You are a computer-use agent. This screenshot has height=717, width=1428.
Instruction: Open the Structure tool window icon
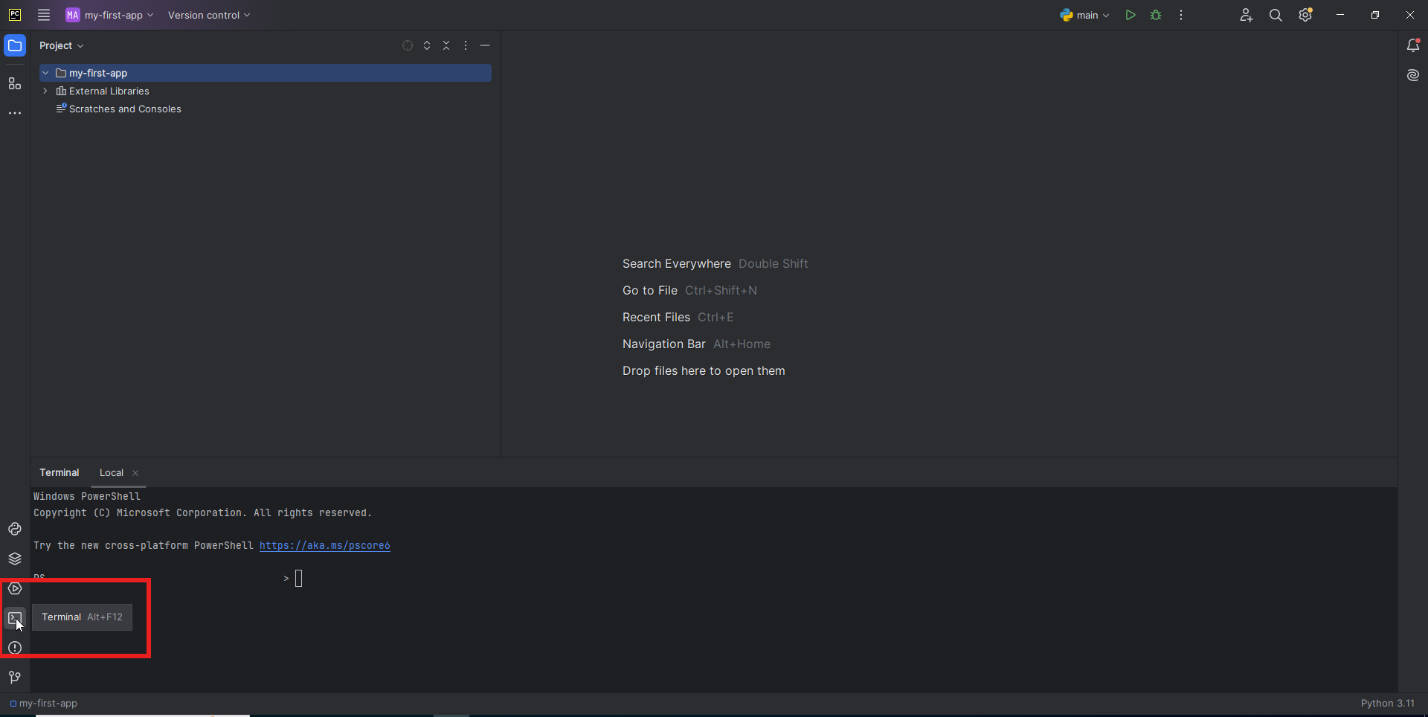(15, 83)
